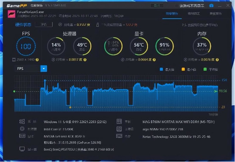Tick the 该游戏不再显示 checkbox

pyautogui.click(x=177, y=6)
